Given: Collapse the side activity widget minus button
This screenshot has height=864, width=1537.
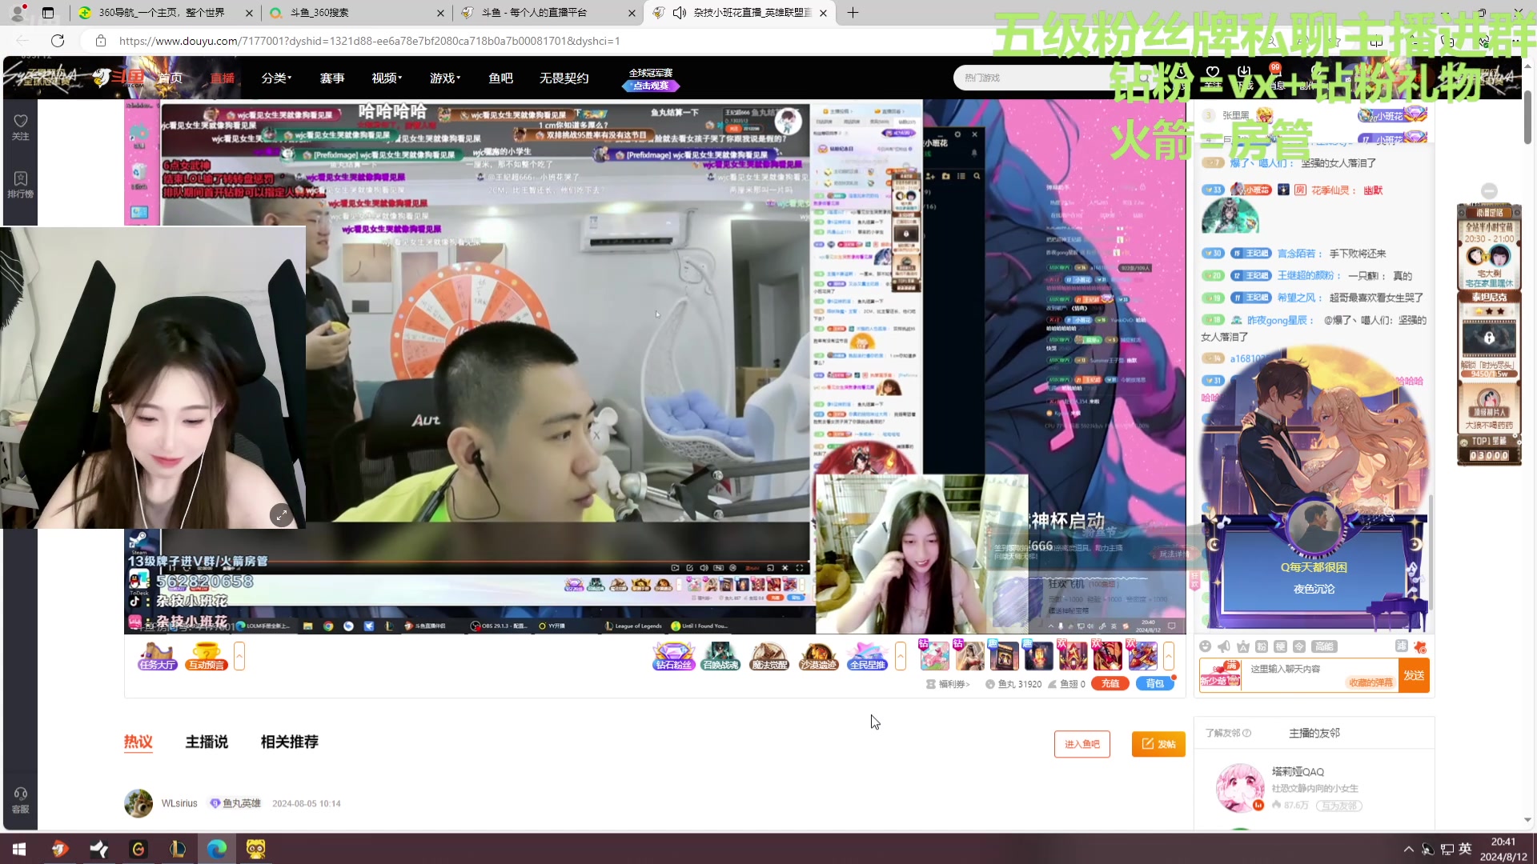Looking at the screenshot, I should (x=1489, y=190).
